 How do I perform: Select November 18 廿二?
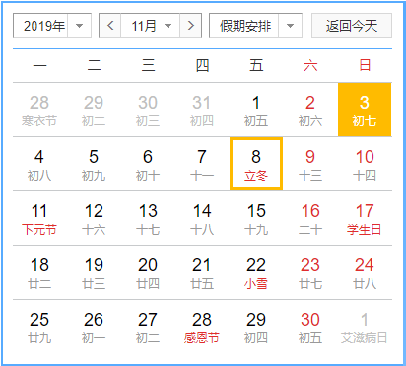click(39, 272)
